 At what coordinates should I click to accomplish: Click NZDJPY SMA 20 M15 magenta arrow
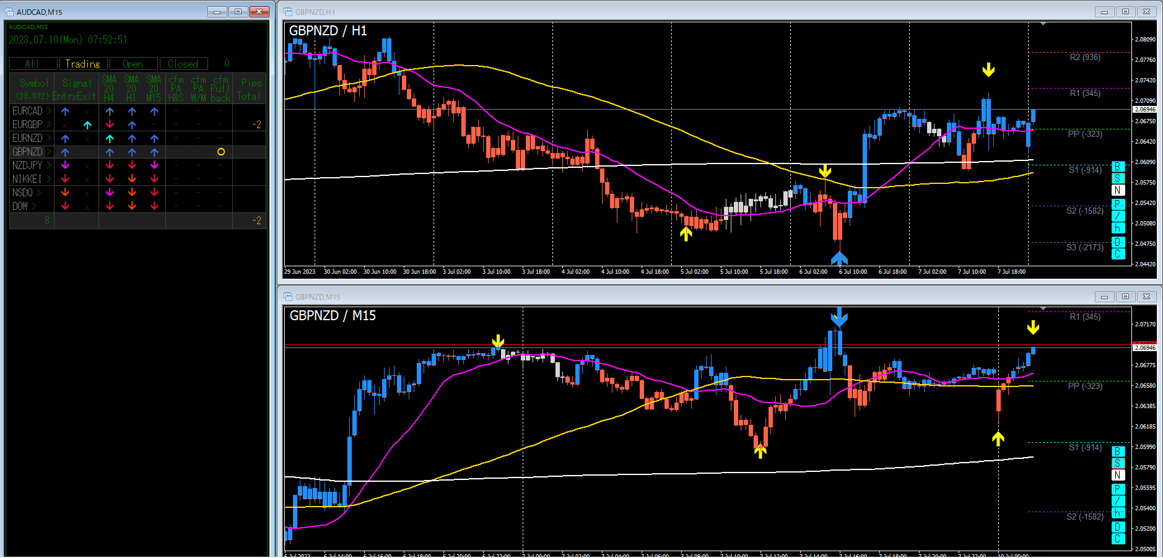(154, 165)
